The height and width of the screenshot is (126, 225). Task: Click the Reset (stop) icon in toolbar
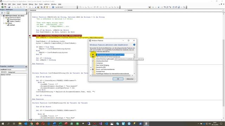pos(36,7)
